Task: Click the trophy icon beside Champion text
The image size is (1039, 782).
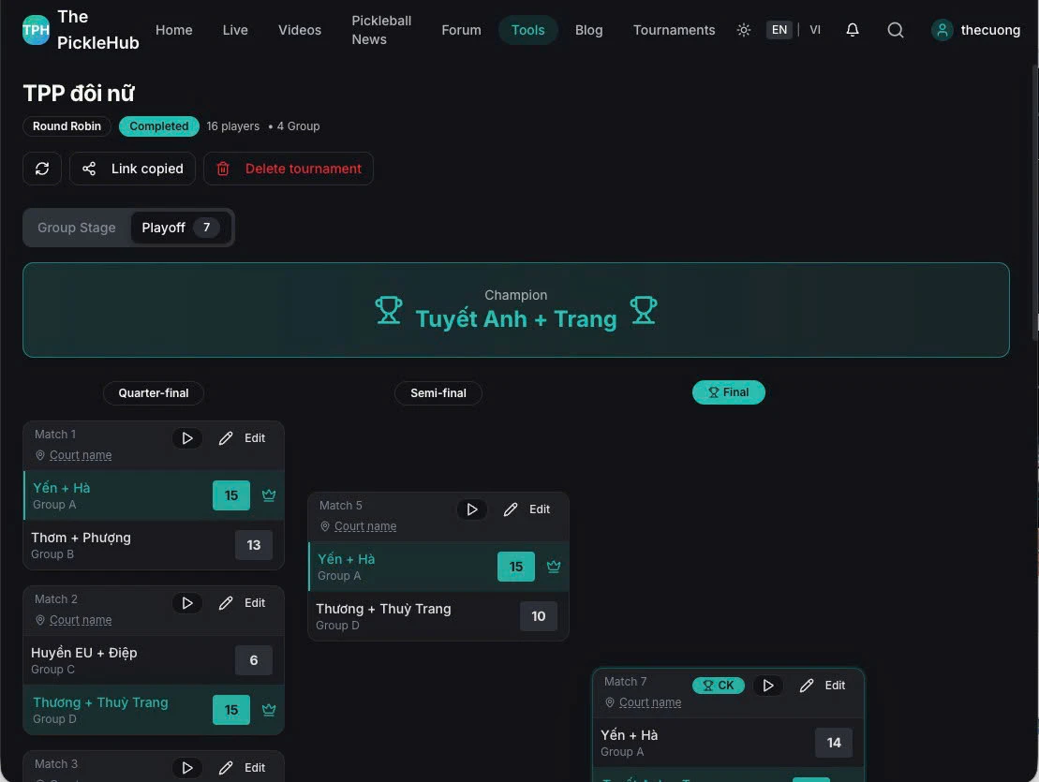Action: tap(388, 309)
